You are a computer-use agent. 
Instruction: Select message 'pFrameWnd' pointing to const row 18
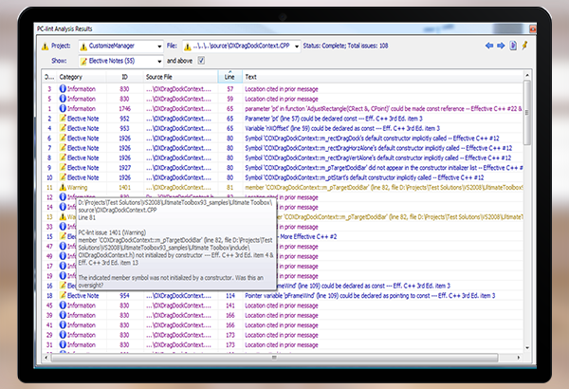(370, 296)
